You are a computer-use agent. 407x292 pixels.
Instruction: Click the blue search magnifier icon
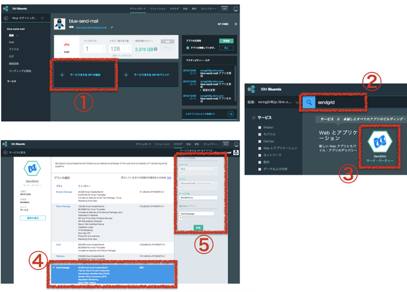(309, 102)
